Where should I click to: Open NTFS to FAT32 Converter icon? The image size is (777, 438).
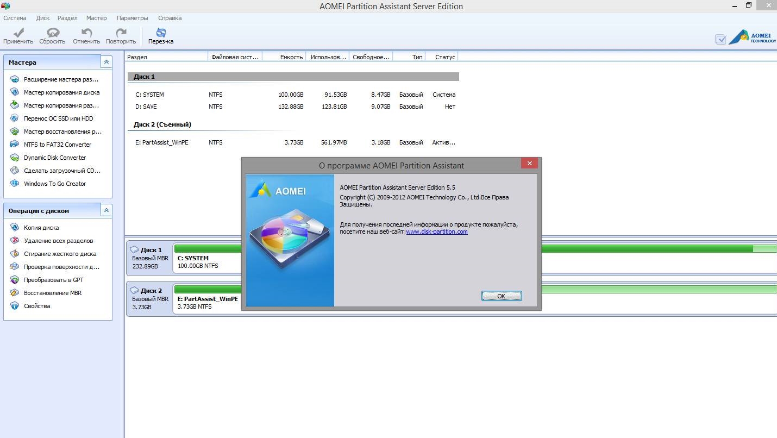click(15, 145)
